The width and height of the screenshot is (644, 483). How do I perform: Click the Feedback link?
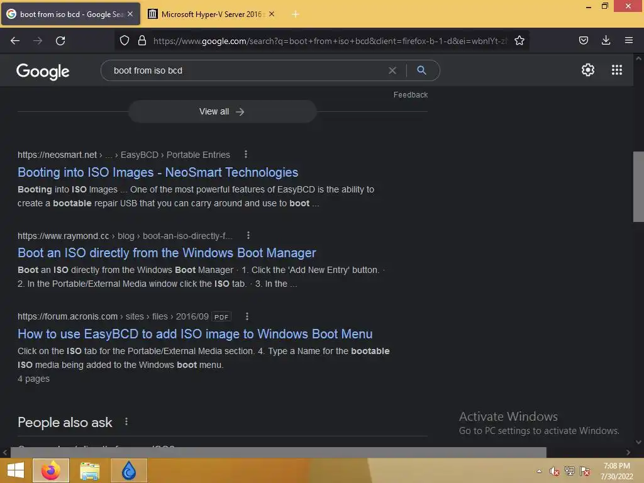pyautogui.click(x=410, y=95)
